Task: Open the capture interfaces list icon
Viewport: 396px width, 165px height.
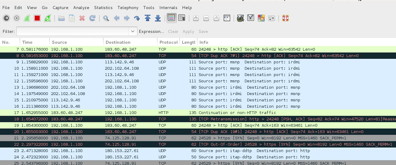Action: (6, 18)
